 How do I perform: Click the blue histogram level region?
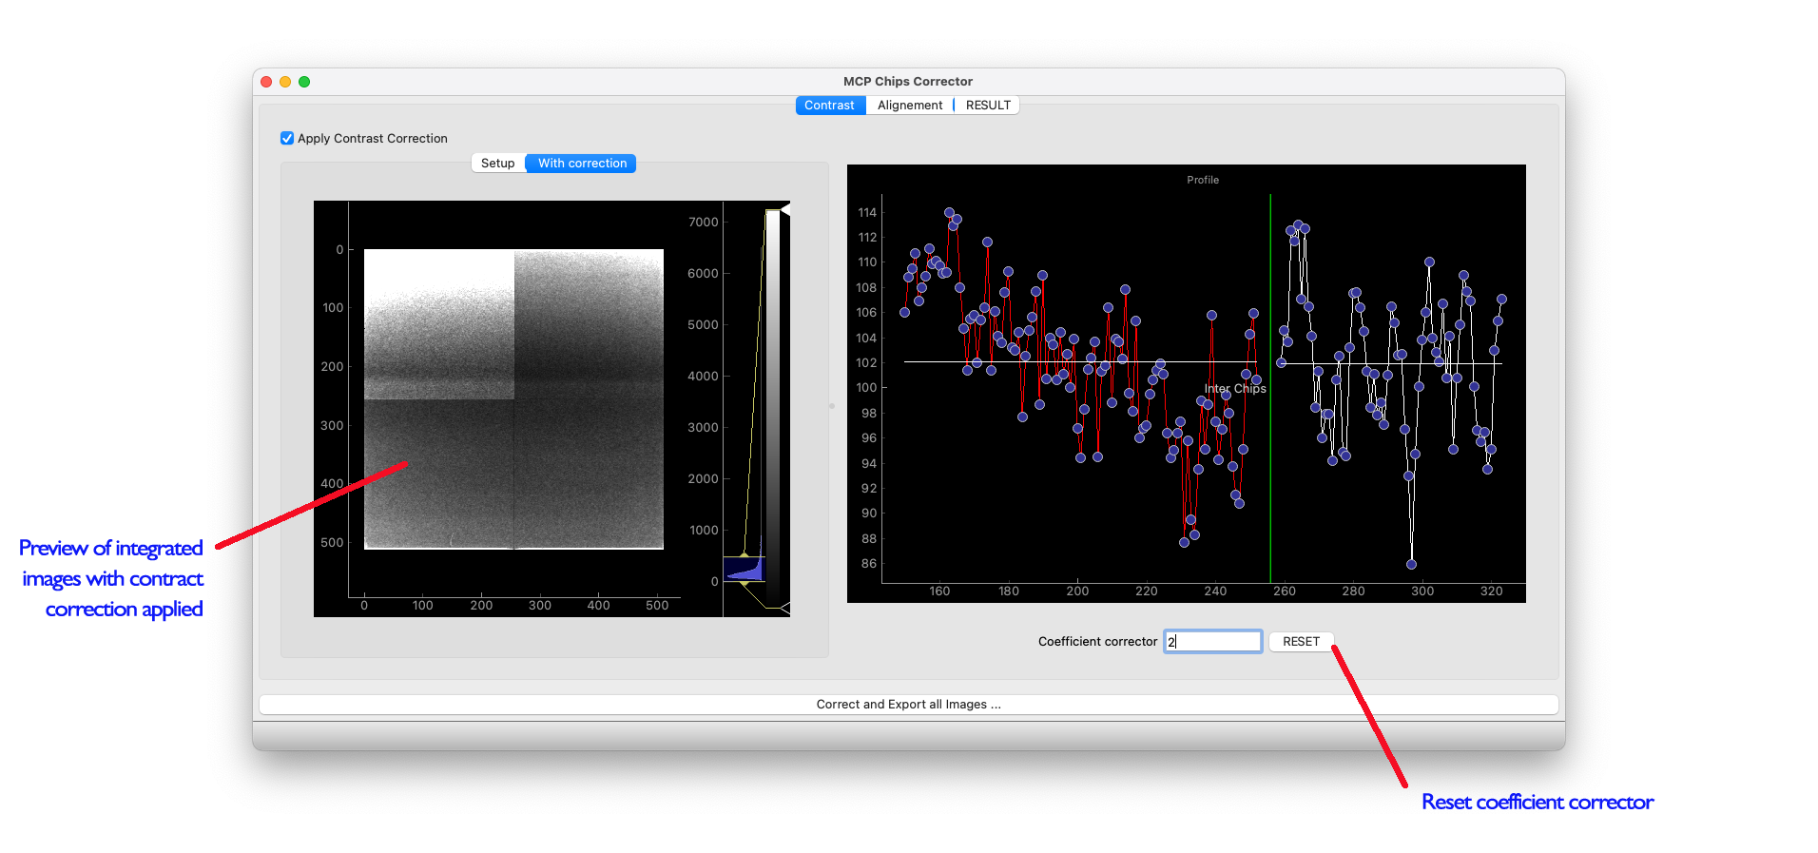[745, 569]
